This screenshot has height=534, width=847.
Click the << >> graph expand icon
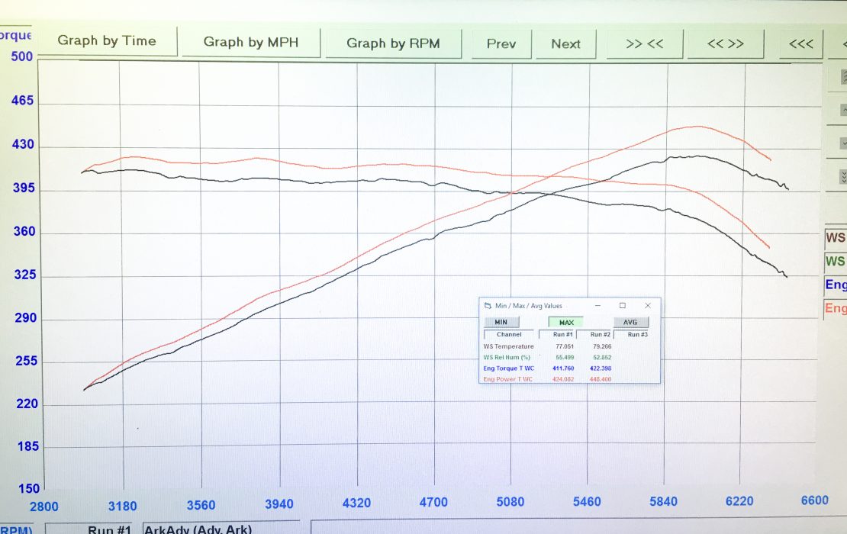[x=725, y=43]
